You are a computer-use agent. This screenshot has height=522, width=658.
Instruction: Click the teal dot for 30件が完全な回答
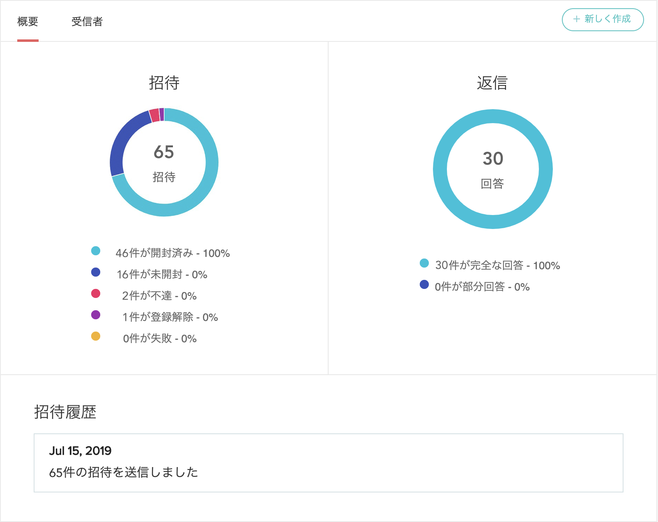click(x=424, y=263)
